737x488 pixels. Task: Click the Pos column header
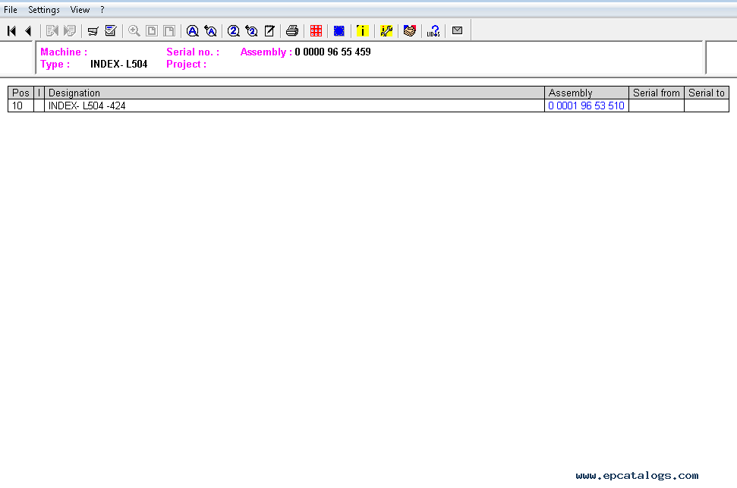[x=20, y=93]
